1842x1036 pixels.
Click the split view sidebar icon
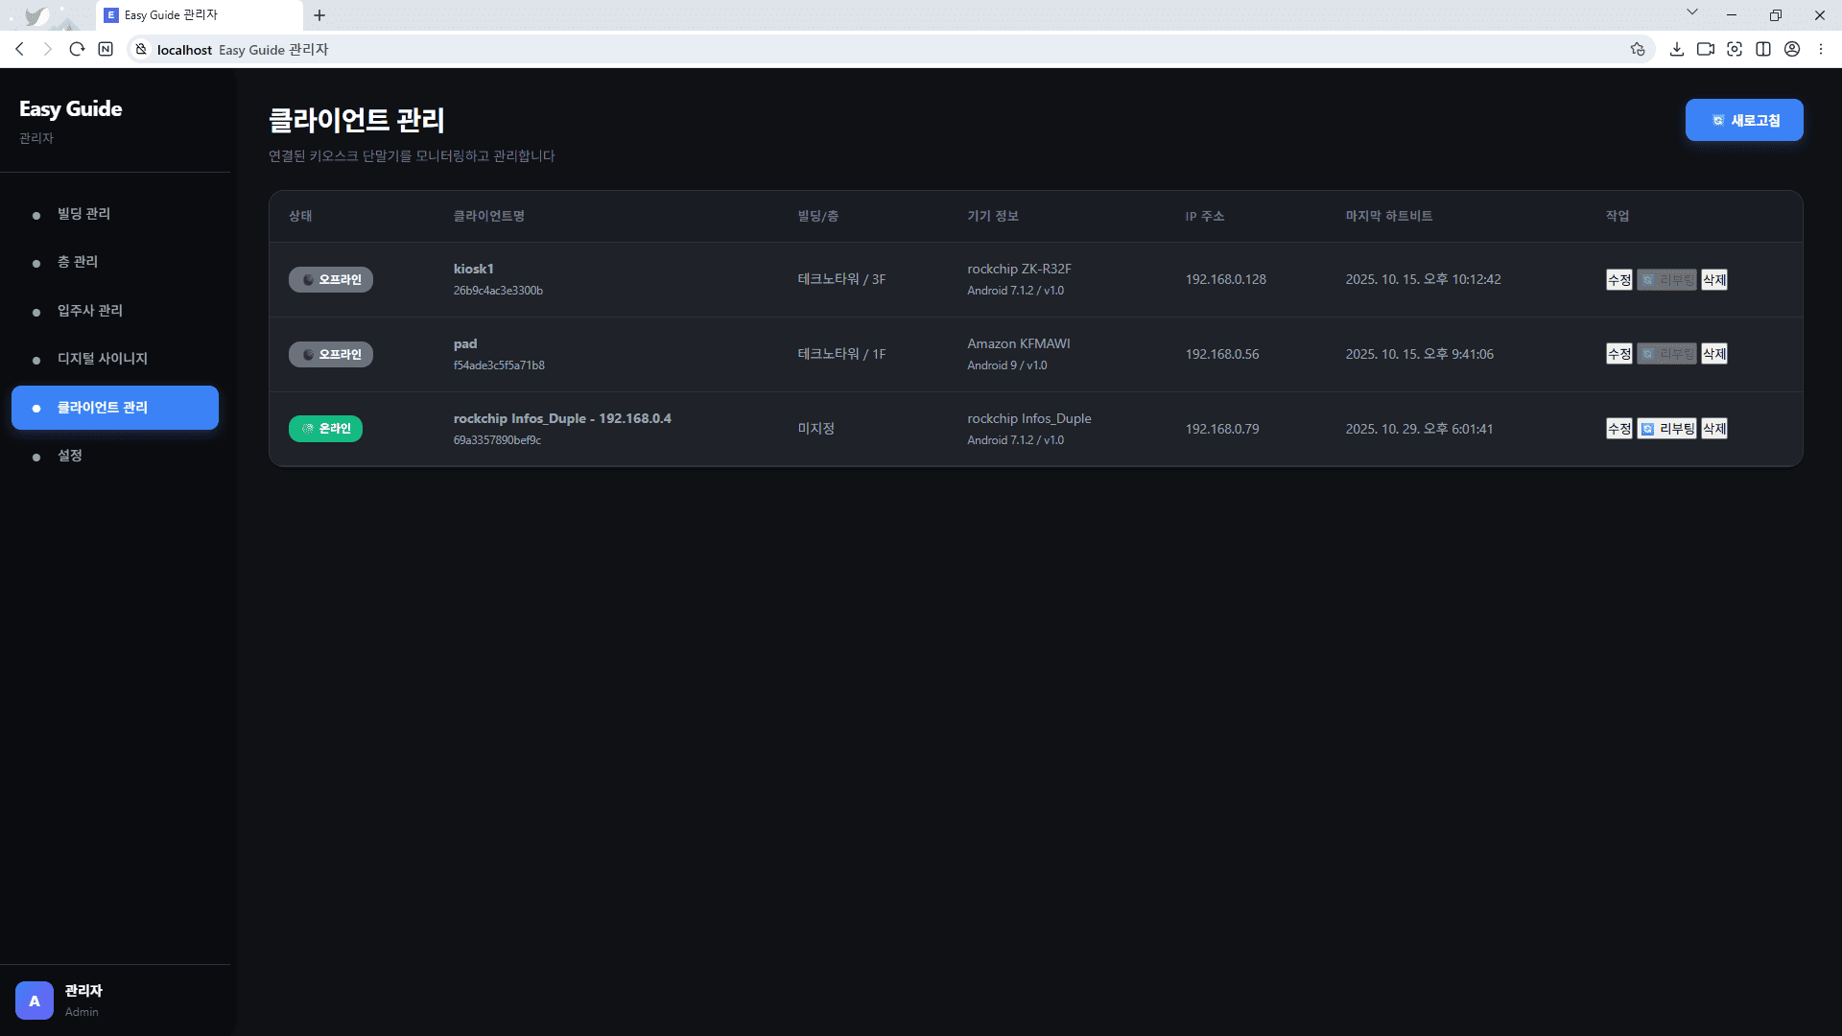pyautogui.click(x=1762, y=49)
